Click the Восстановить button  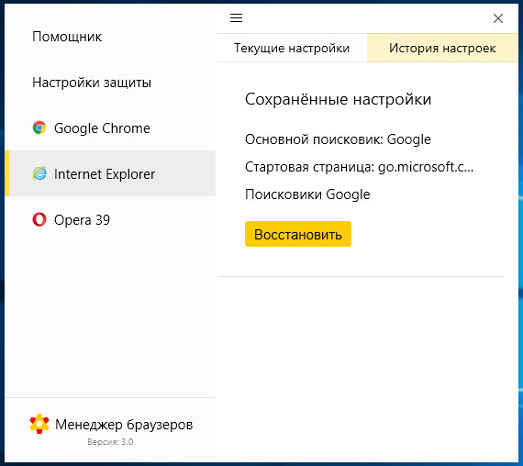[298, 234]
